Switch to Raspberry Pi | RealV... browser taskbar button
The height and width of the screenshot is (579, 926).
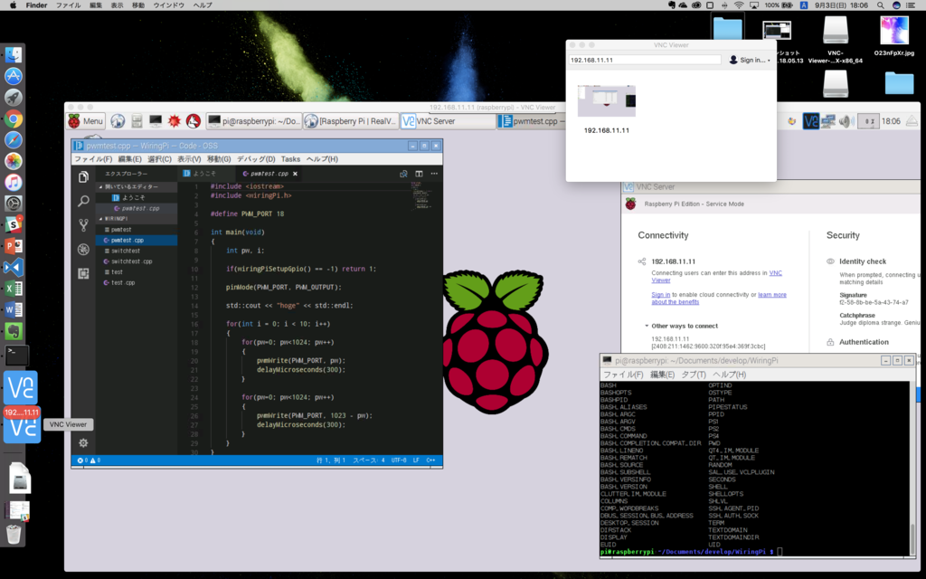pos(352,121)
